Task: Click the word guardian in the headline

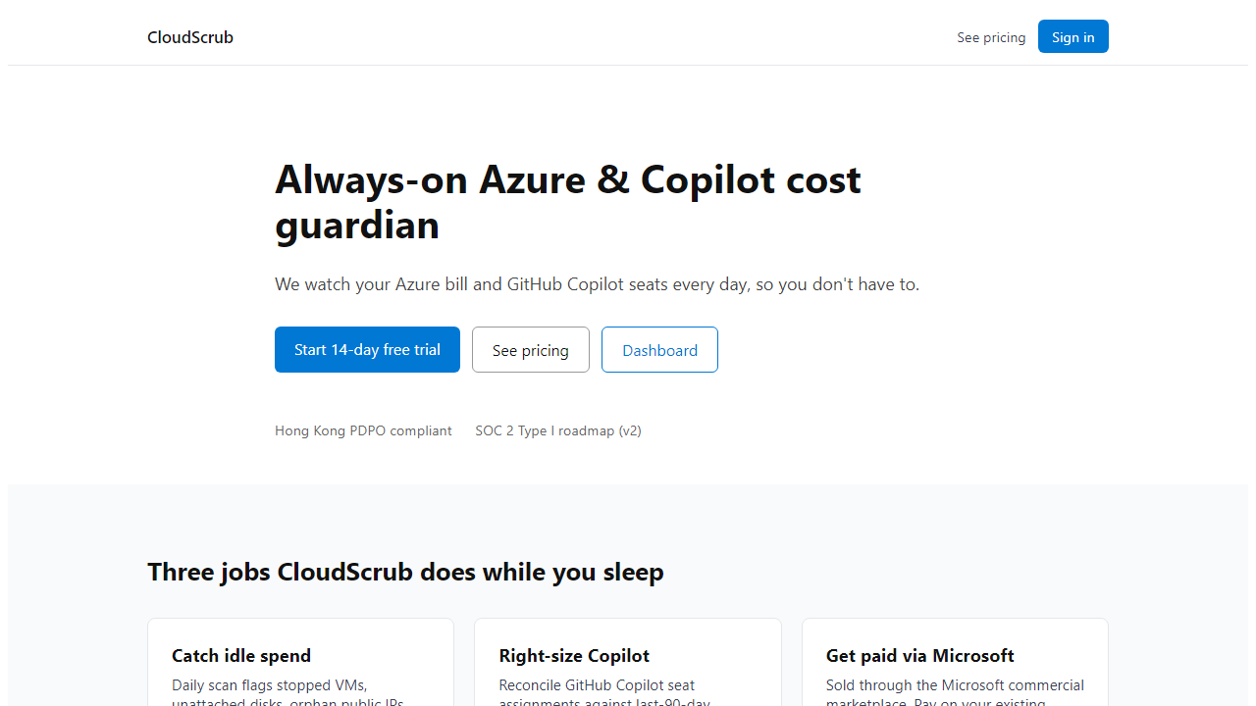Action: click(x=357, y=226)
